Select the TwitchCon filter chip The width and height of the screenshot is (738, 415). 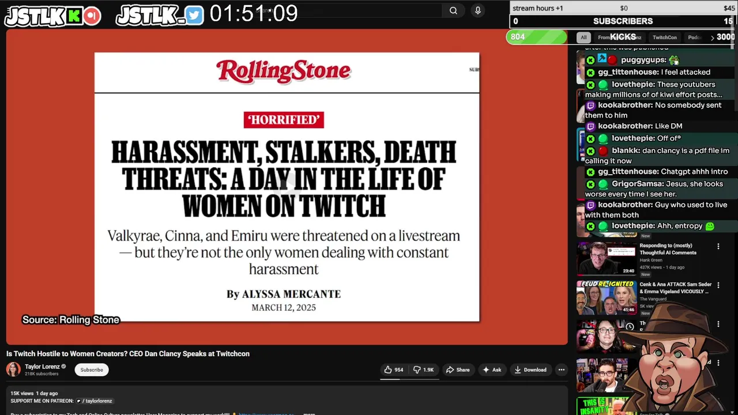(664, 37)
